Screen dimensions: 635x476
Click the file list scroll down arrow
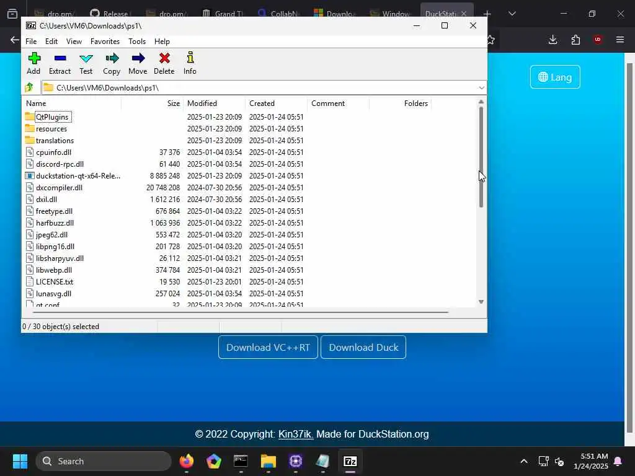tap(481, 302)
